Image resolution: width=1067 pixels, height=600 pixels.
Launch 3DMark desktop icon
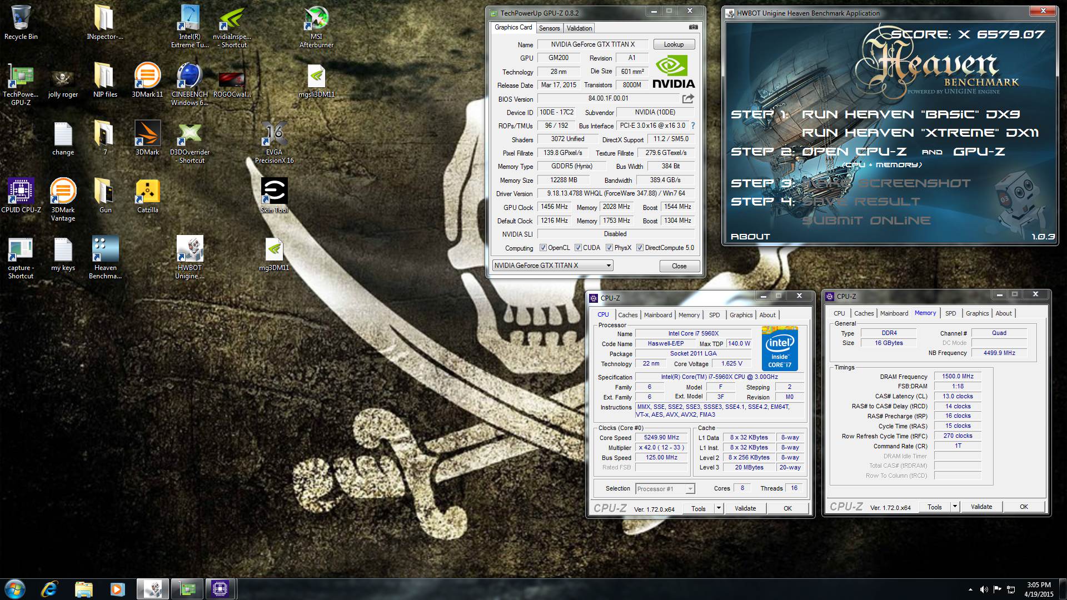(x=147, y=138)
